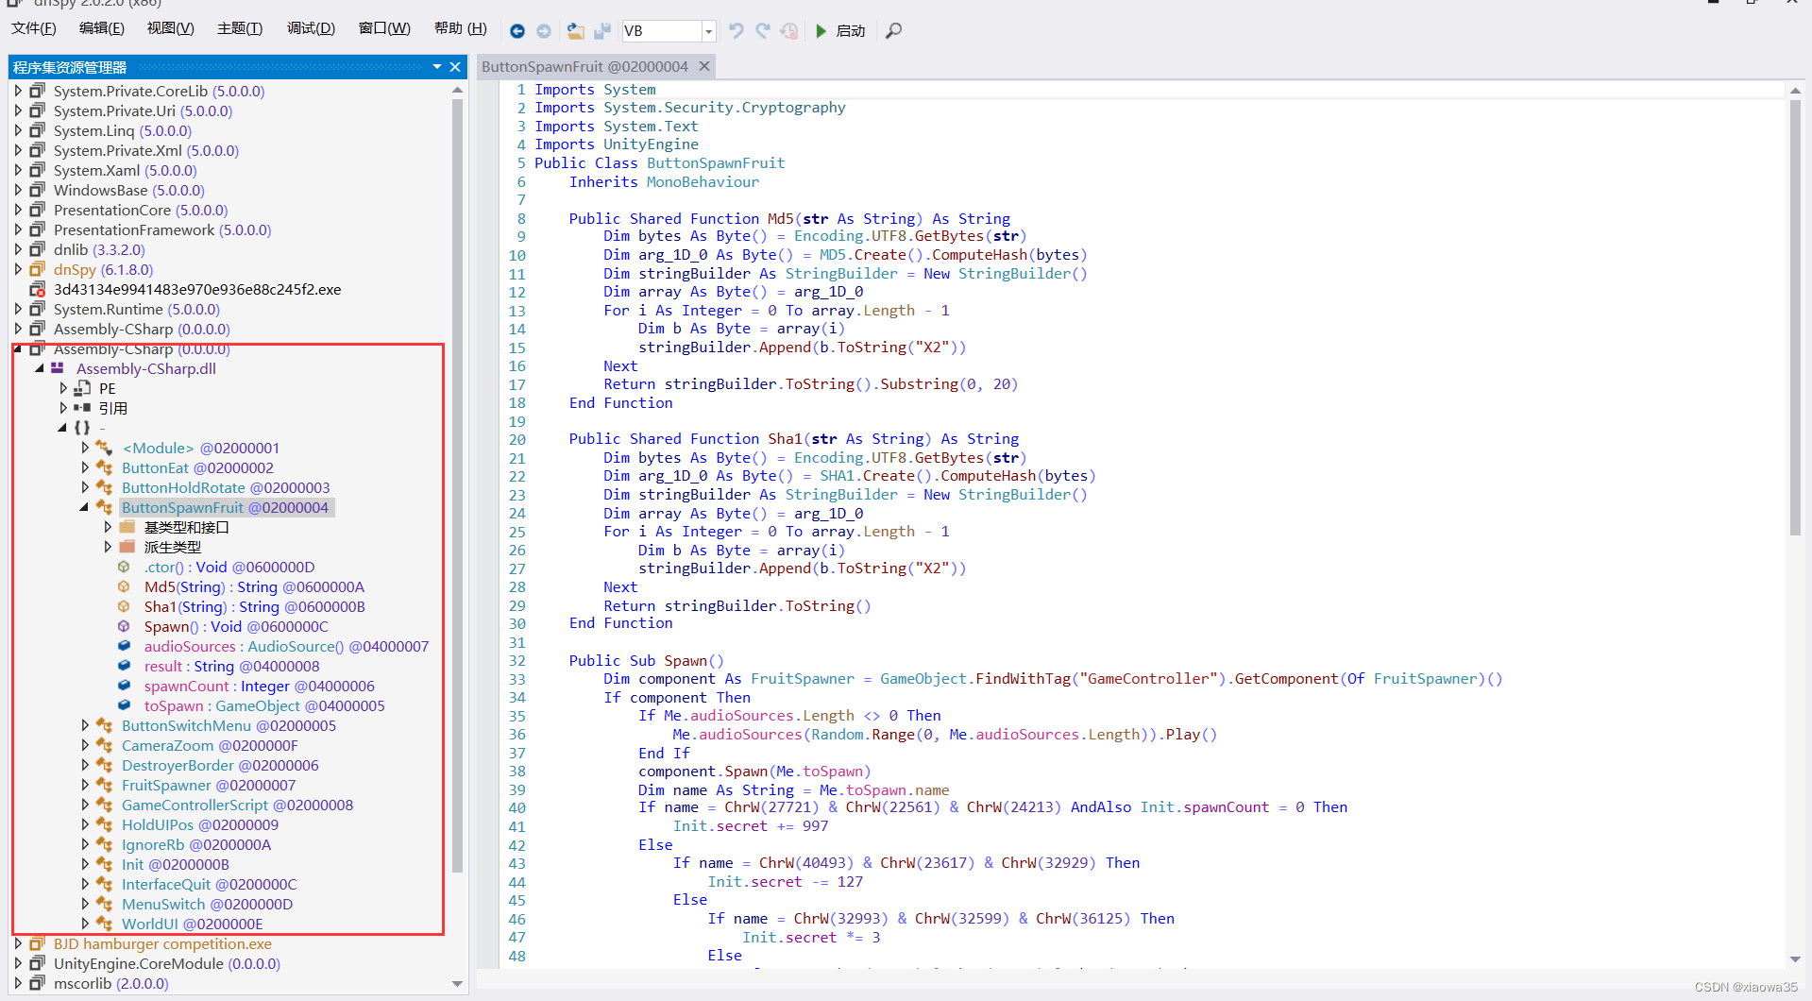
Task: Expand the dnSpy (6.1.8.0) node
Action: coord(18,269)
